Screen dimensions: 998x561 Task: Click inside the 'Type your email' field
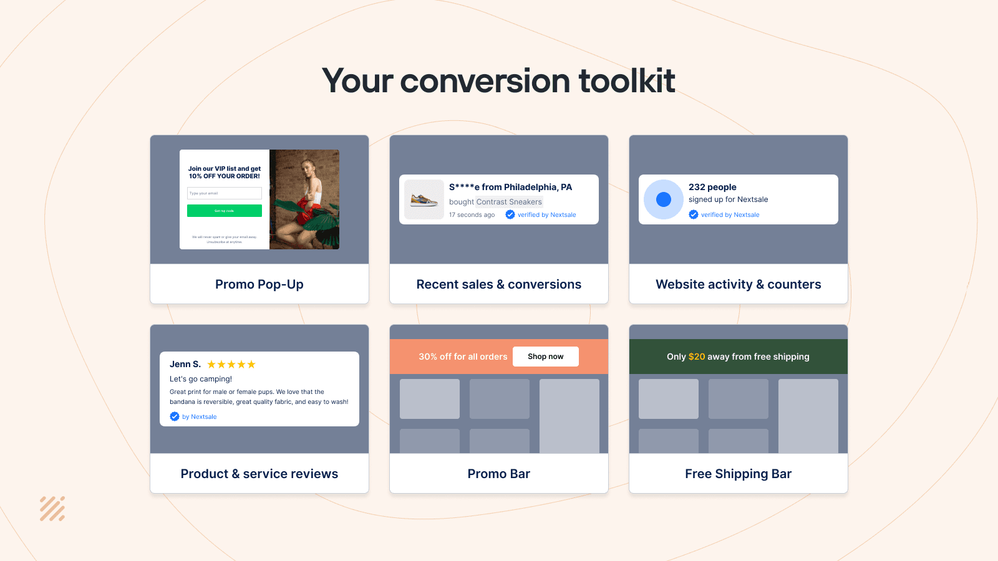coord(224,193)
